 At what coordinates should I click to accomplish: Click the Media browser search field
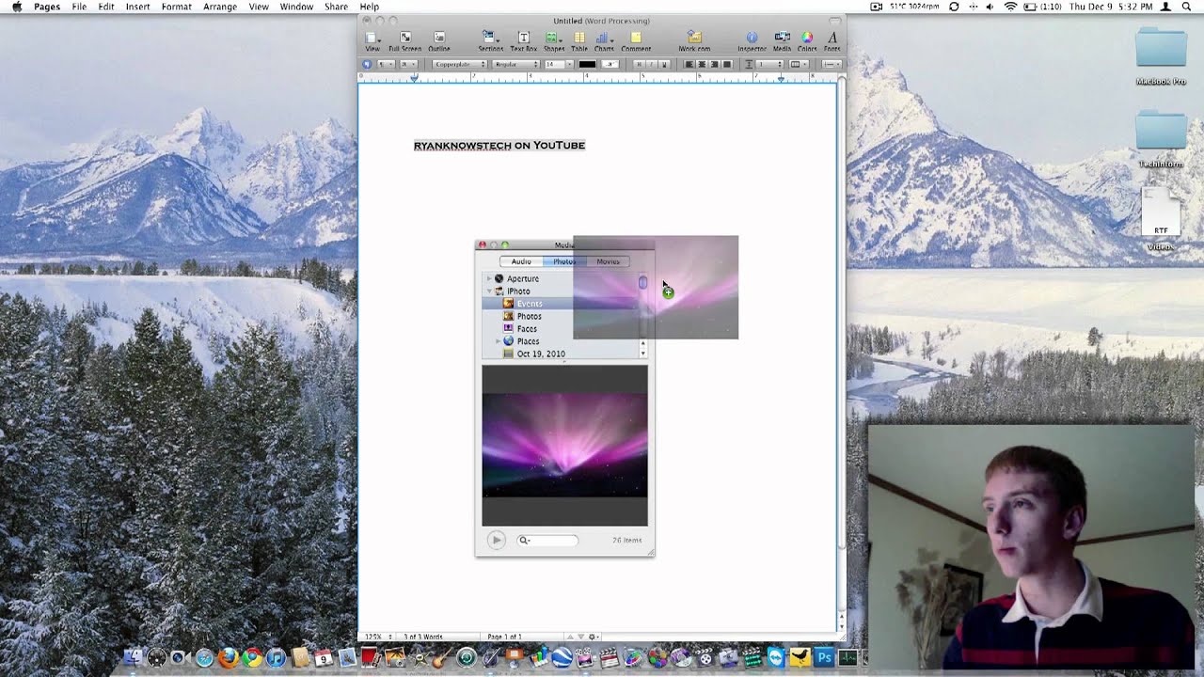547,540
